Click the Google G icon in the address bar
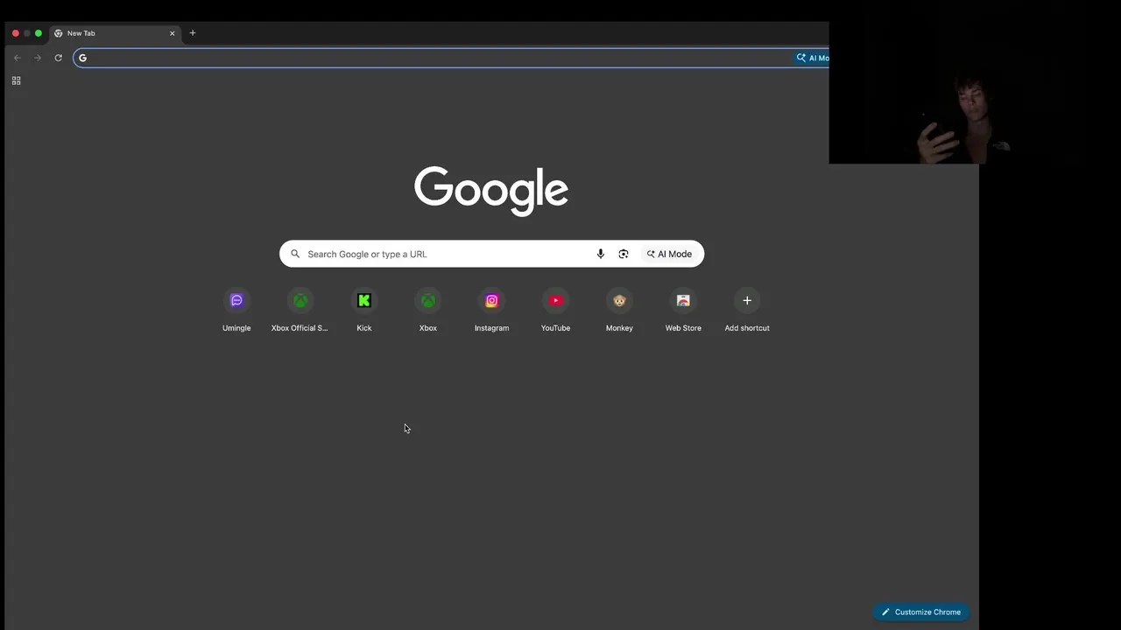This screenshot has width=1121, height=630. coord(82,58)
